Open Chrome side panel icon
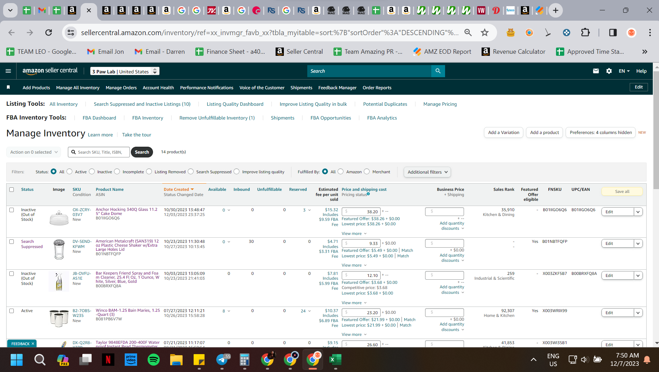Image resolution: width=659 pixels, height=372 pixels. [613, 32]
